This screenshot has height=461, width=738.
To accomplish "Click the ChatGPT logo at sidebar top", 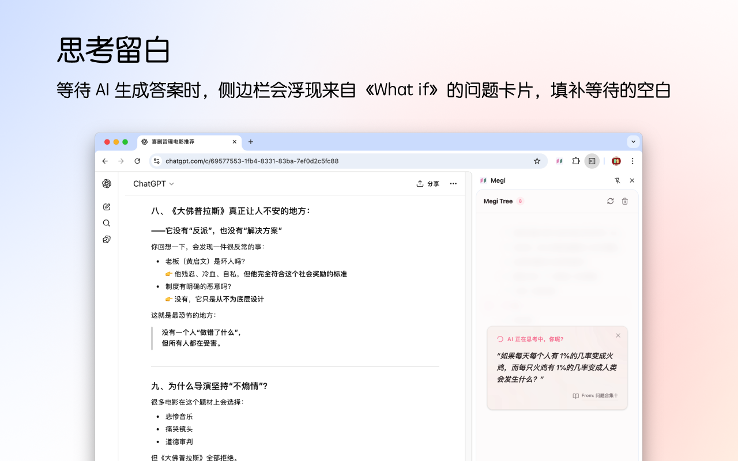I will (107, 183).
